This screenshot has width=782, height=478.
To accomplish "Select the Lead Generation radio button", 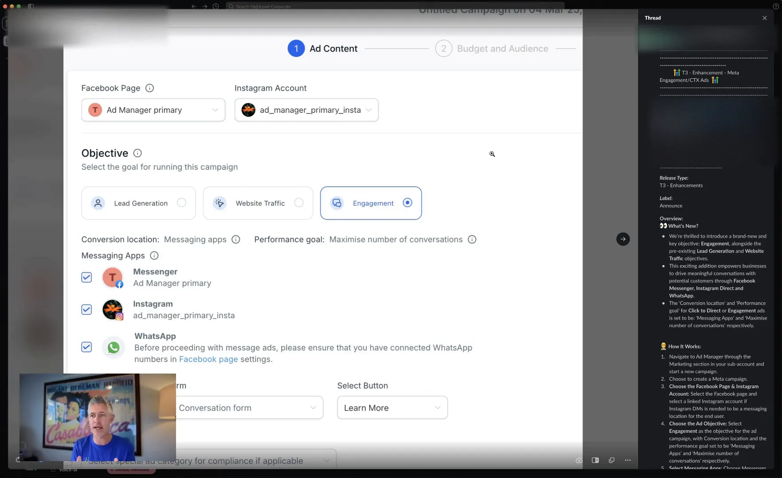I will [x=182, y=203].
